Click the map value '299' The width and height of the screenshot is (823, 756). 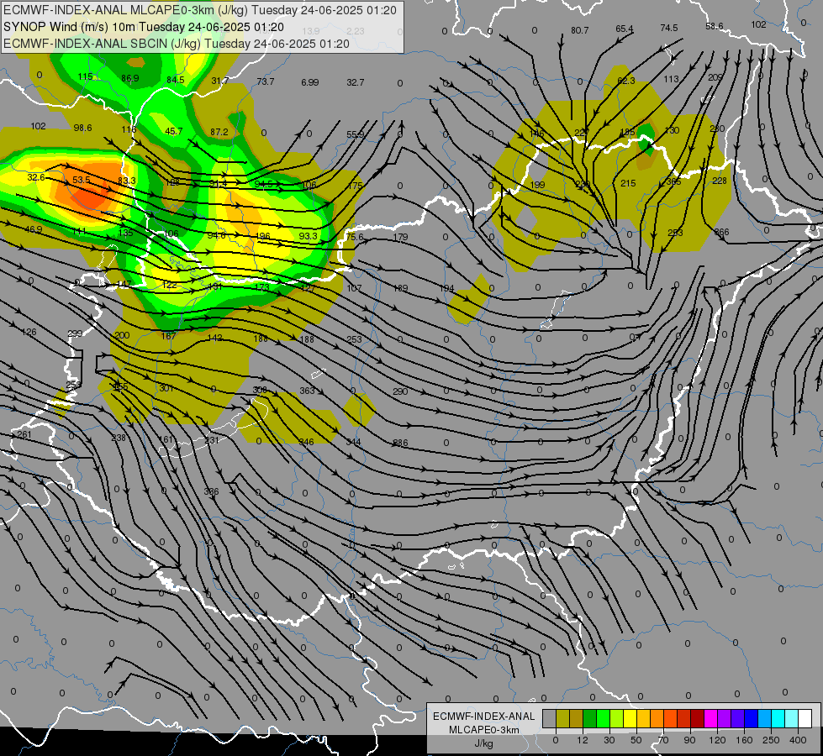pos(75,333)
